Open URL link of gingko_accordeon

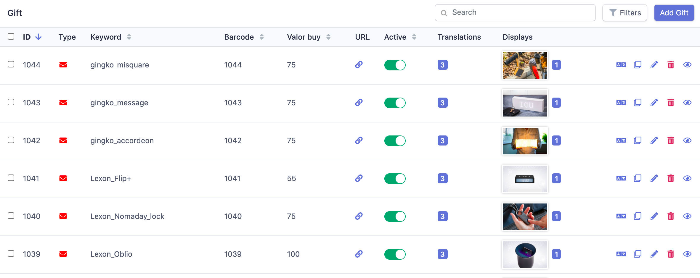click(359, 140)
